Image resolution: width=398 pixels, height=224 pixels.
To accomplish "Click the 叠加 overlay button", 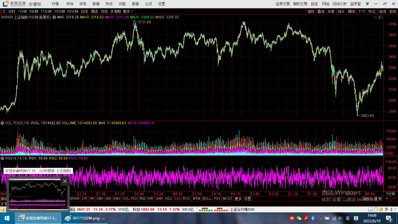I will 321,11.
